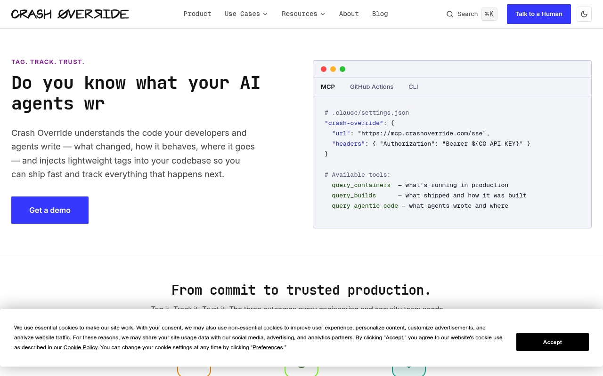The height and width of the screenshot is (376, 603).
Task: Click the query_containers tool name
Action: [x=361, y=185]
